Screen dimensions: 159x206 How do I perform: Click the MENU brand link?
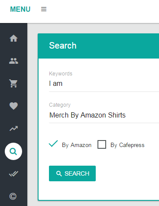20,9
